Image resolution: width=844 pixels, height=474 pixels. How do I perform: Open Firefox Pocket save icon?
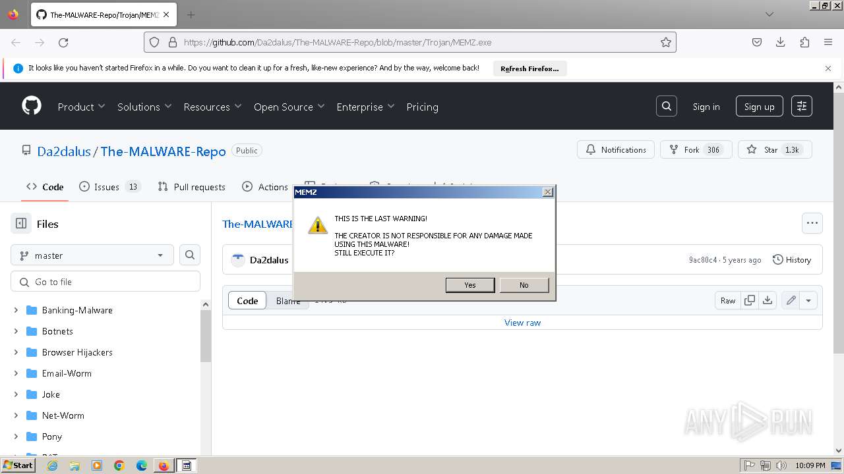pyautogui.click(x=757, y=42)
